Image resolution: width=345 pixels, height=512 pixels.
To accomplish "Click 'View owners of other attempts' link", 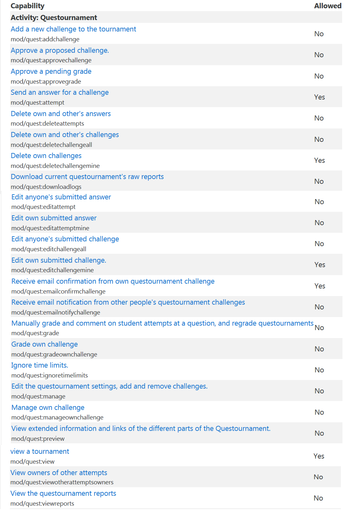I will (59, 473).
